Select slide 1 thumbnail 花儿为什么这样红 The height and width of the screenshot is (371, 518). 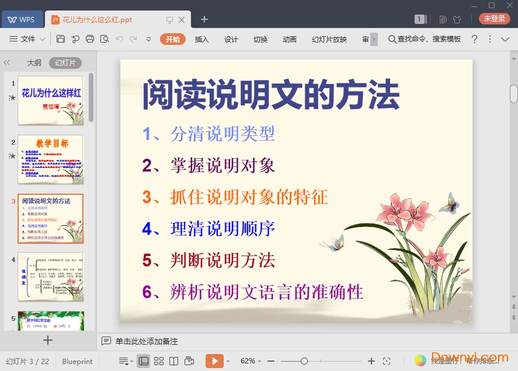click(x=51, y=100)
